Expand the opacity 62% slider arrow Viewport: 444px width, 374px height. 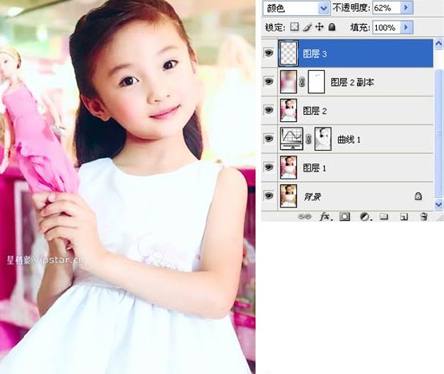pyautogui.click(x=406, y=8)
